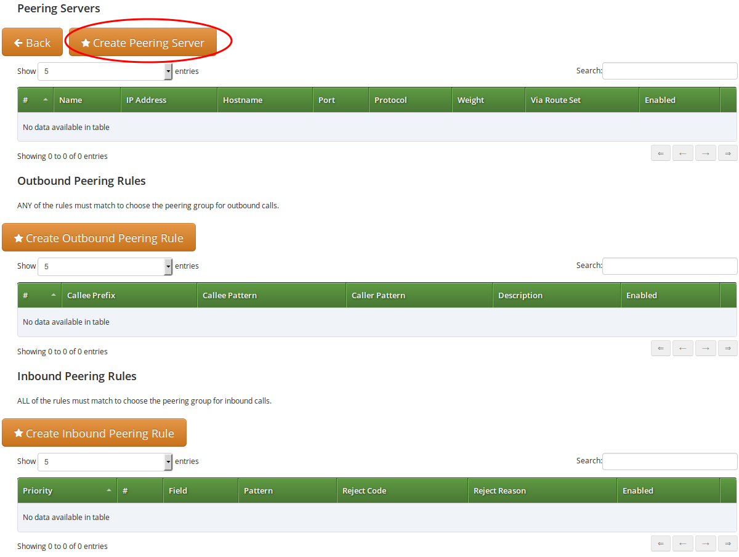Open the Show entries dropdown under Outbound Peering Rules

(105, 266)
